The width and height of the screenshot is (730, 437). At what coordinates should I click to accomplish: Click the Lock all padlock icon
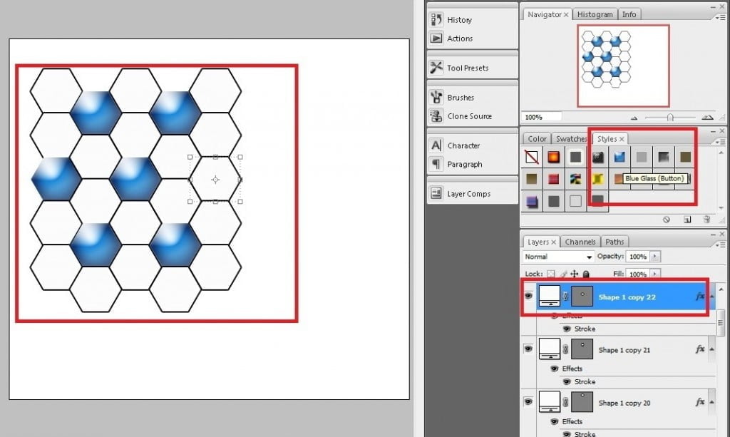[586, 274]
